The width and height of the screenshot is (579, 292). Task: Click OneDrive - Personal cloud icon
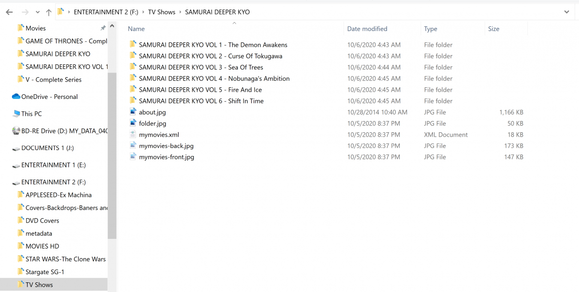tap(16, 97)
